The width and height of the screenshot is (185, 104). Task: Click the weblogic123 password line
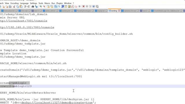tap(16, 86)
